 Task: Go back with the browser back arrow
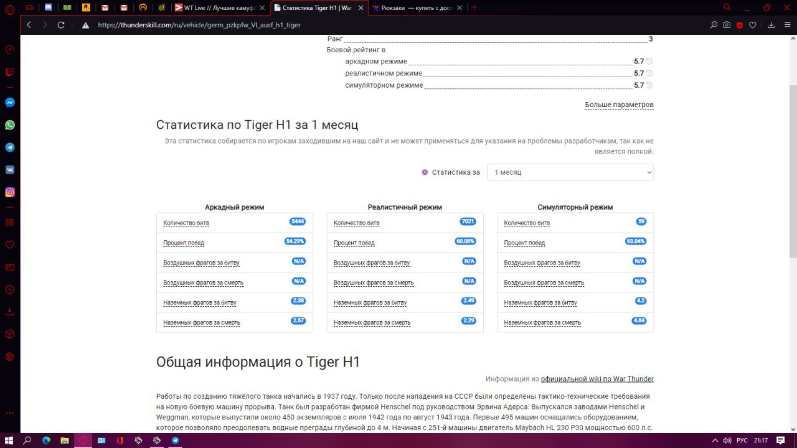click(x=29, y=25)
